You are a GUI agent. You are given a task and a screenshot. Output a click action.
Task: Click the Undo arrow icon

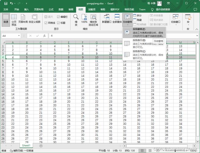[11, 3]
